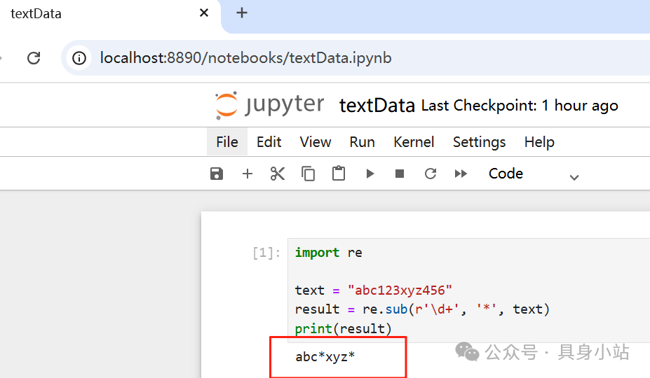The width and height of the screenshot is (650, 378).
Task: Rename the notebook title textData
Action: (377, 106)
